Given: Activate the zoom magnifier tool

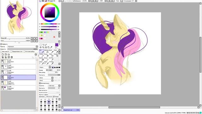Looking at the screenshot, I should (x=43, y=47).
